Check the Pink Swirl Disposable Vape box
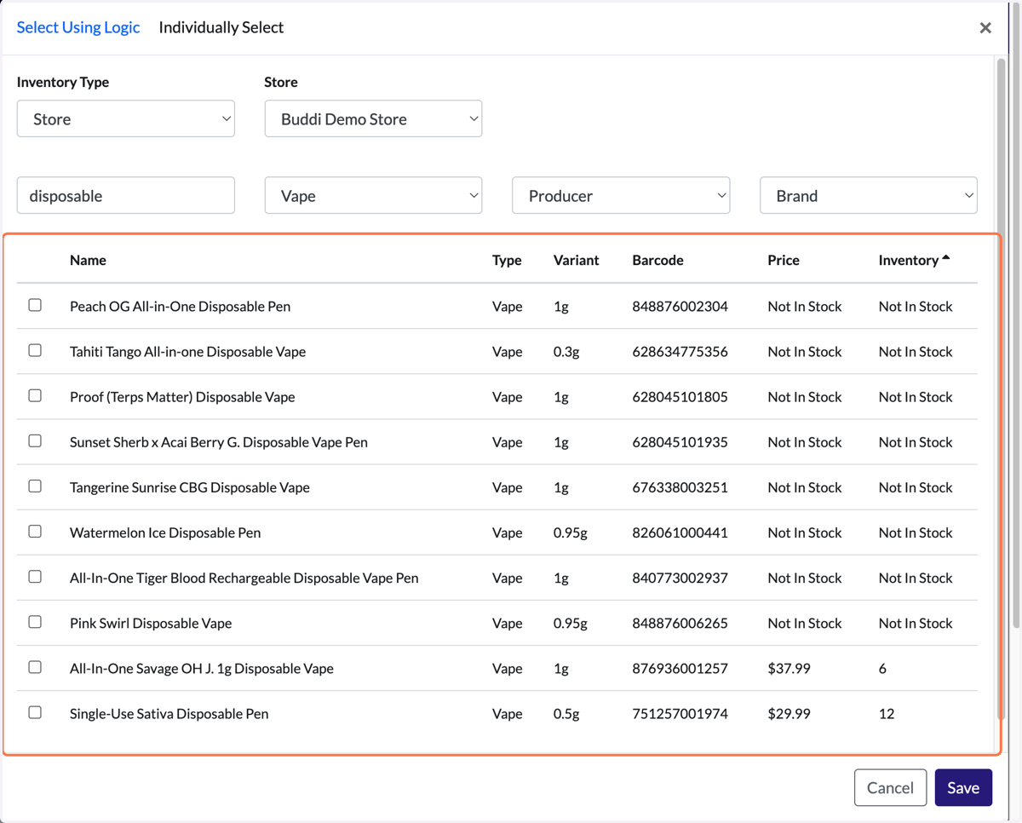 [35, 621]
